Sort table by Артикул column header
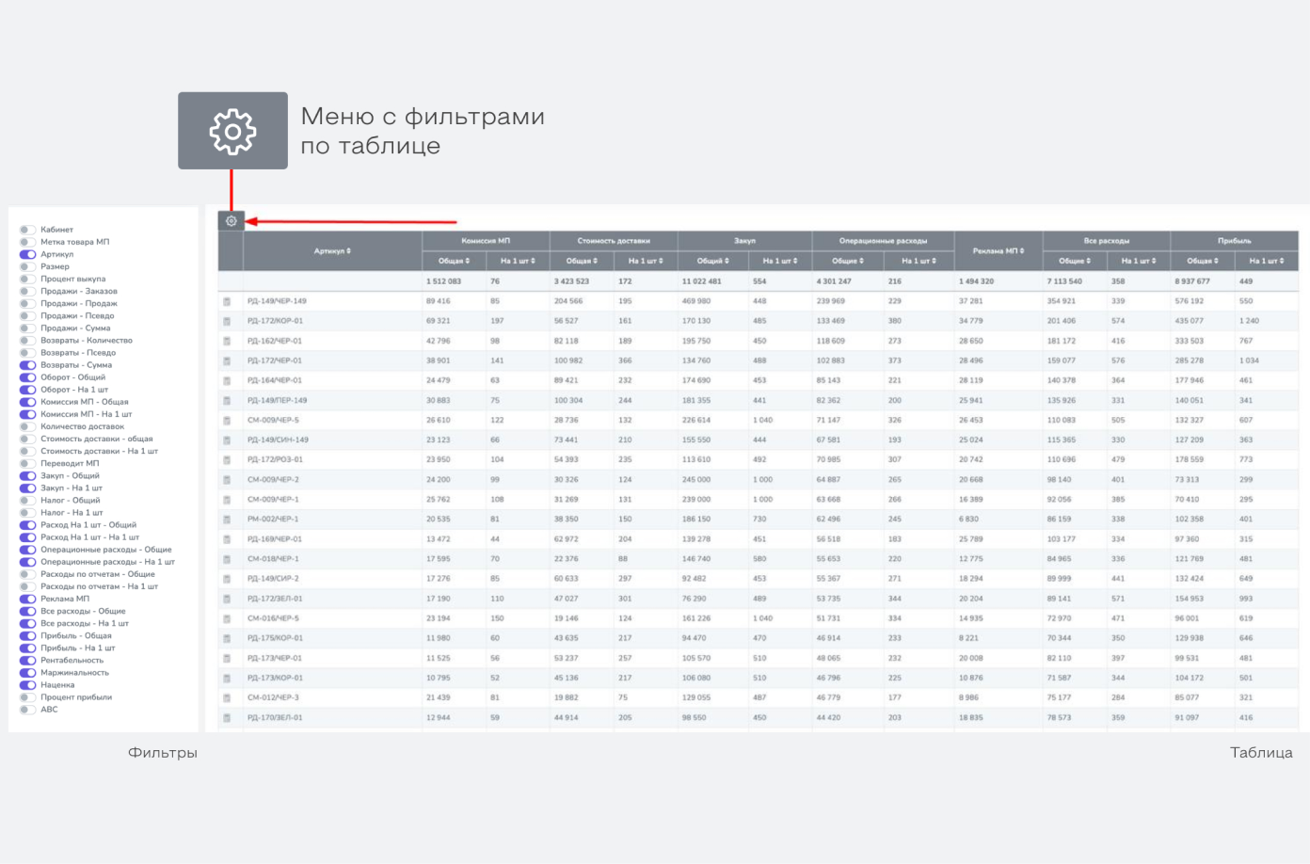Image resolution: width=1310 pixels, height=864 pixels. point(332,251)
